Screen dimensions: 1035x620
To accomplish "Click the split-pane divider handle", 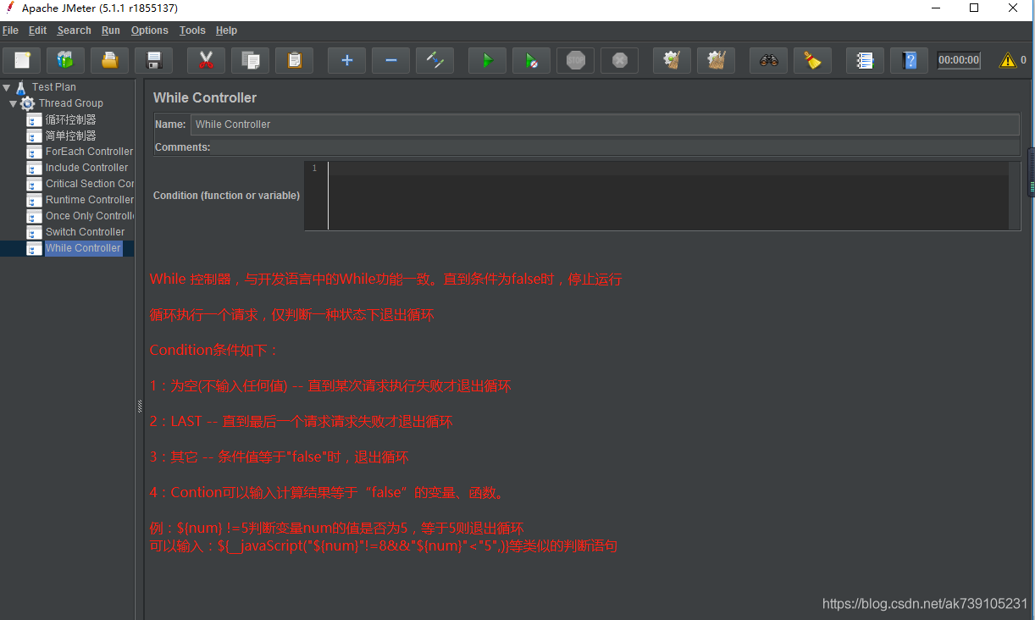I will point(140,407).
